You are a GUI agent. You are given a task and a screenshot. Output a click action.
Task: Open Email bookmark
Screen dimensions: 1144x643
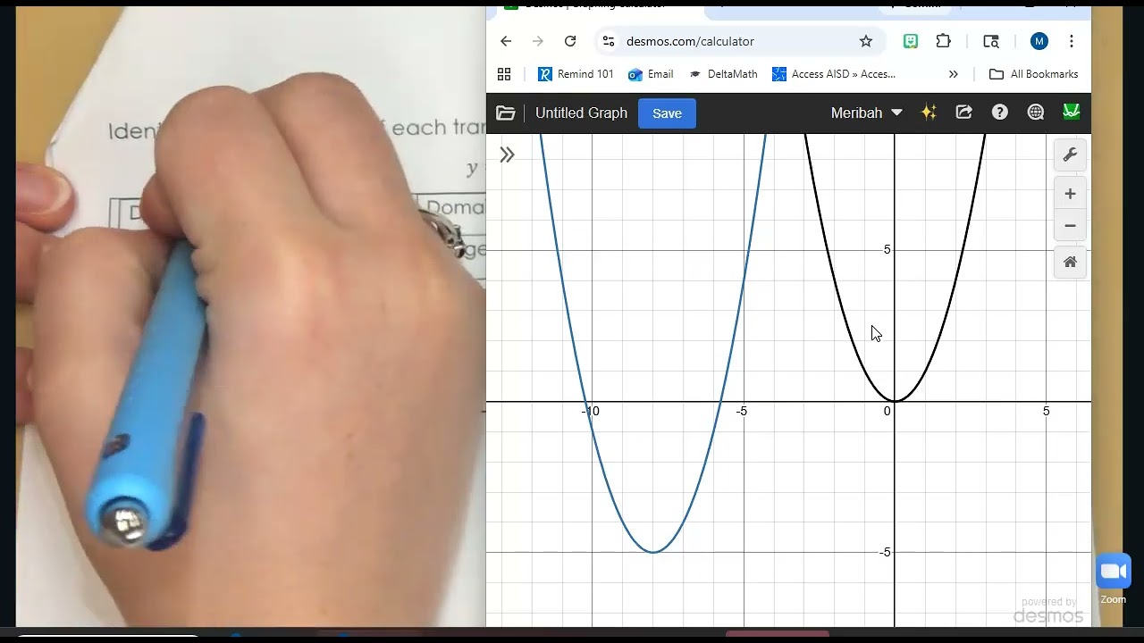[x=651, y=74]
